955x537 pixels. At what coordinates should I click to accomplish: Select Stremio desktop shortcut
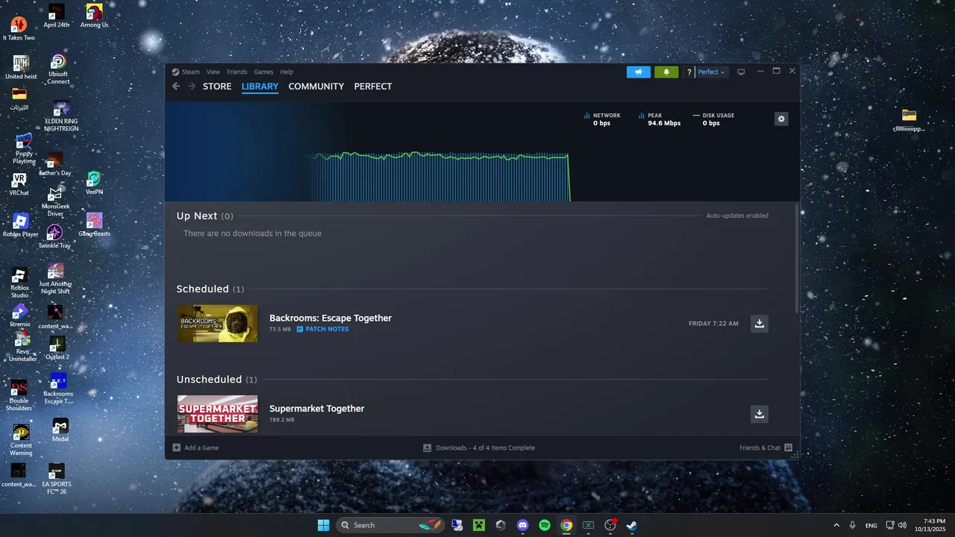click(x=20, y=315)
